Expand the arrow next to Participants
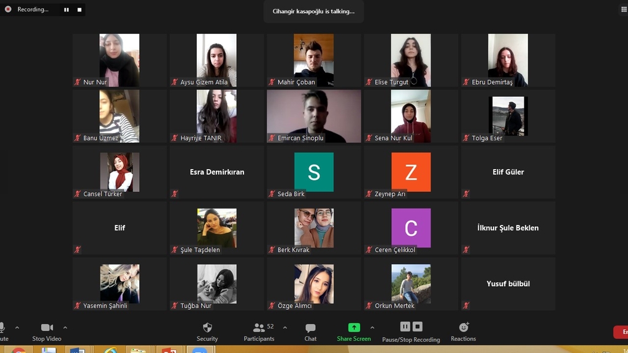The image size is (628, 353). (x=285, y=328)
